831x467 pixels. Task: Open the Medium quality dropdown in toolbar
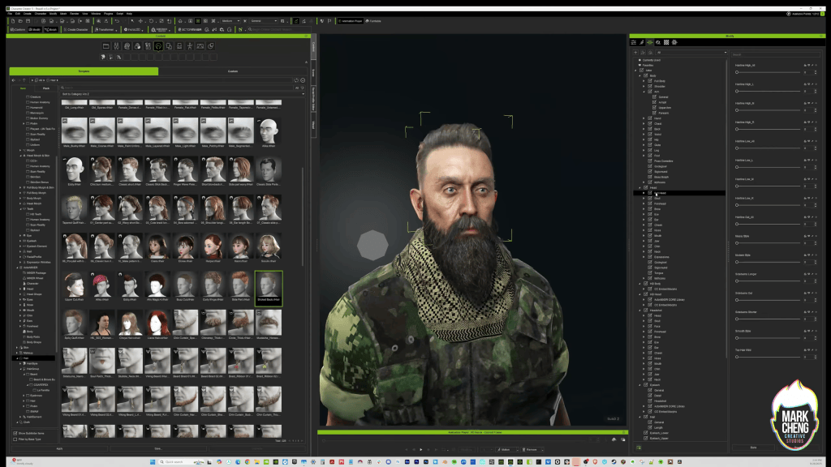click(x=230, y=21)
